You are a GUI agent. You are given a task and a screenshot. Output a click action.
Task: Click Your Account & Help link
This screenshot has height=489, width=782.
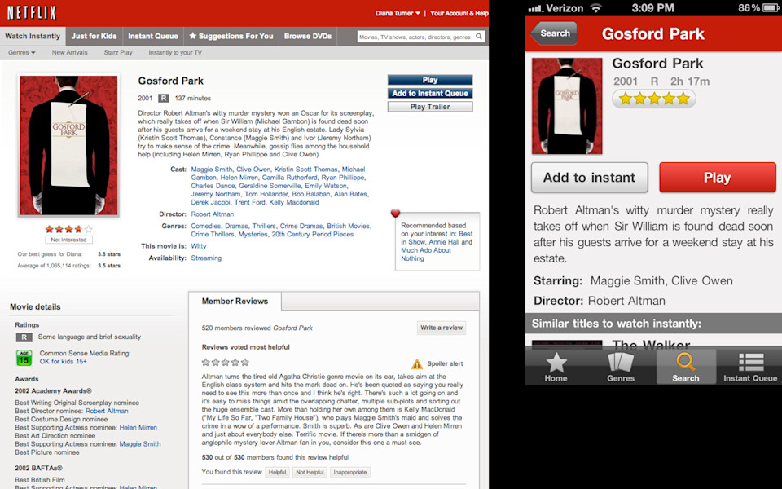point(459,14)
